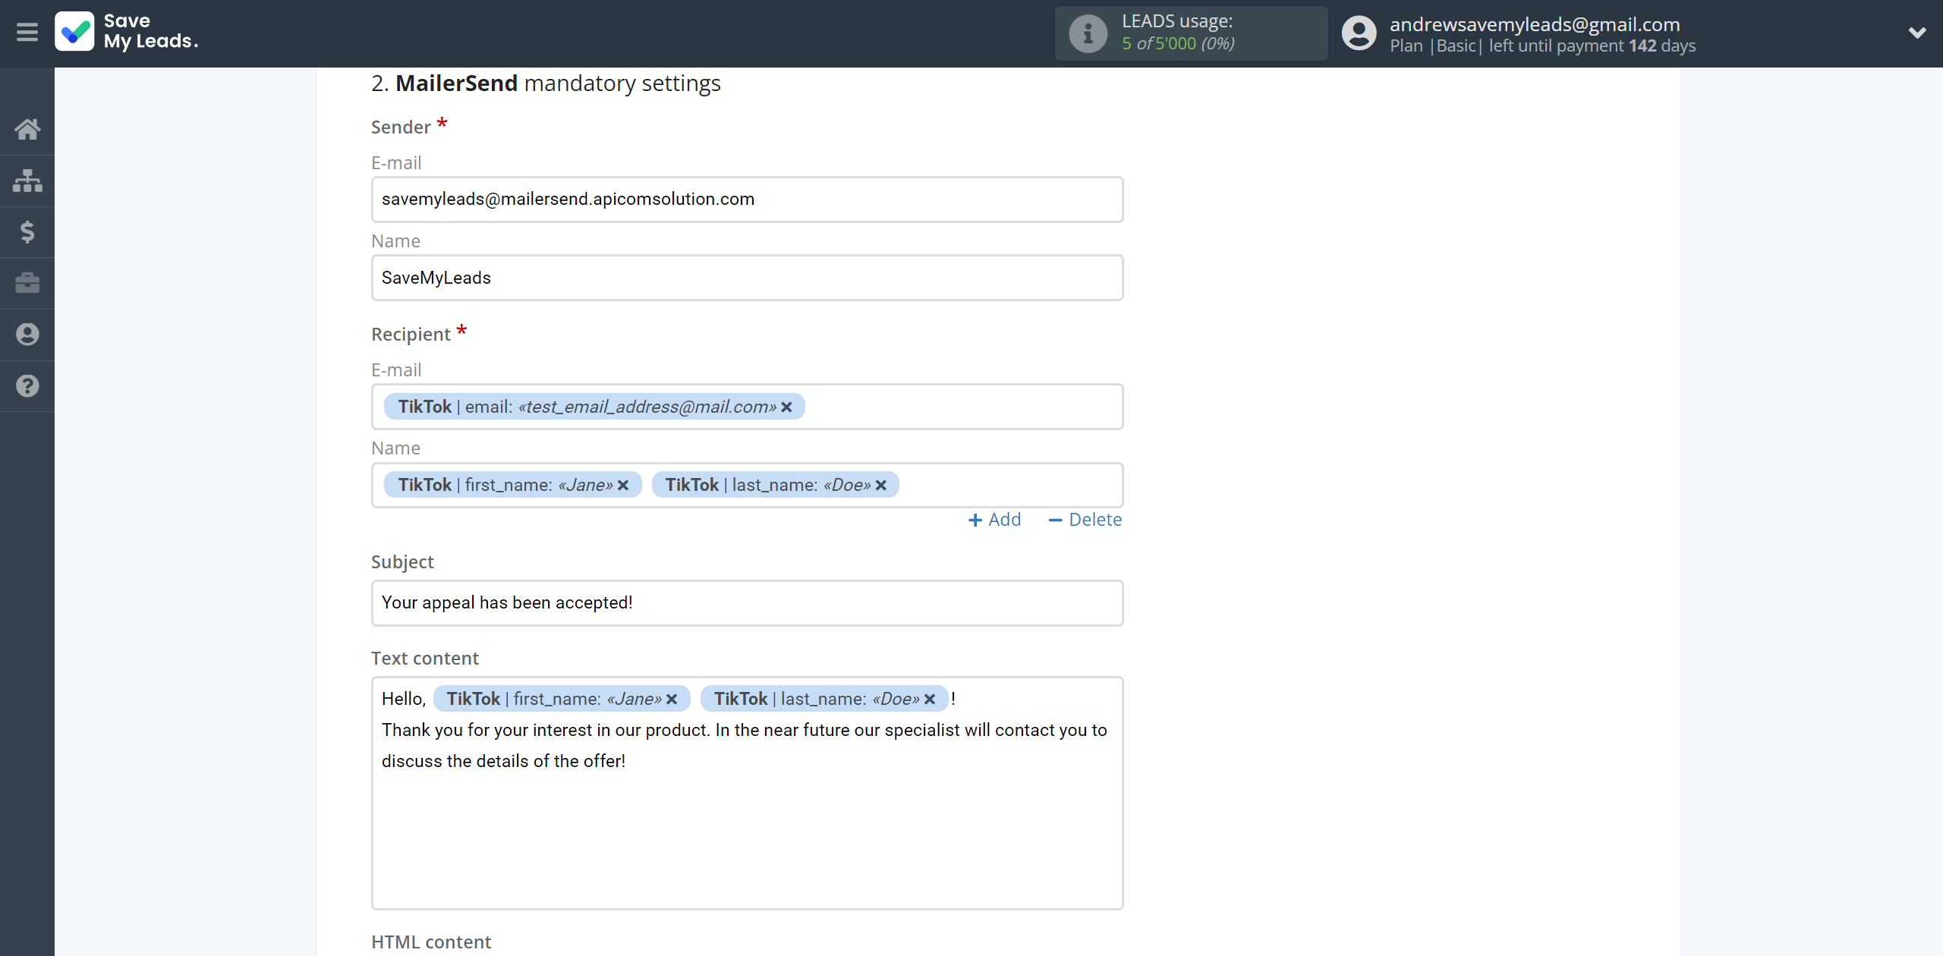This screenshot has height=956, width=1943.
Task: Click the HTML content label
Action: pyautogui.click(x=431, y=942)
